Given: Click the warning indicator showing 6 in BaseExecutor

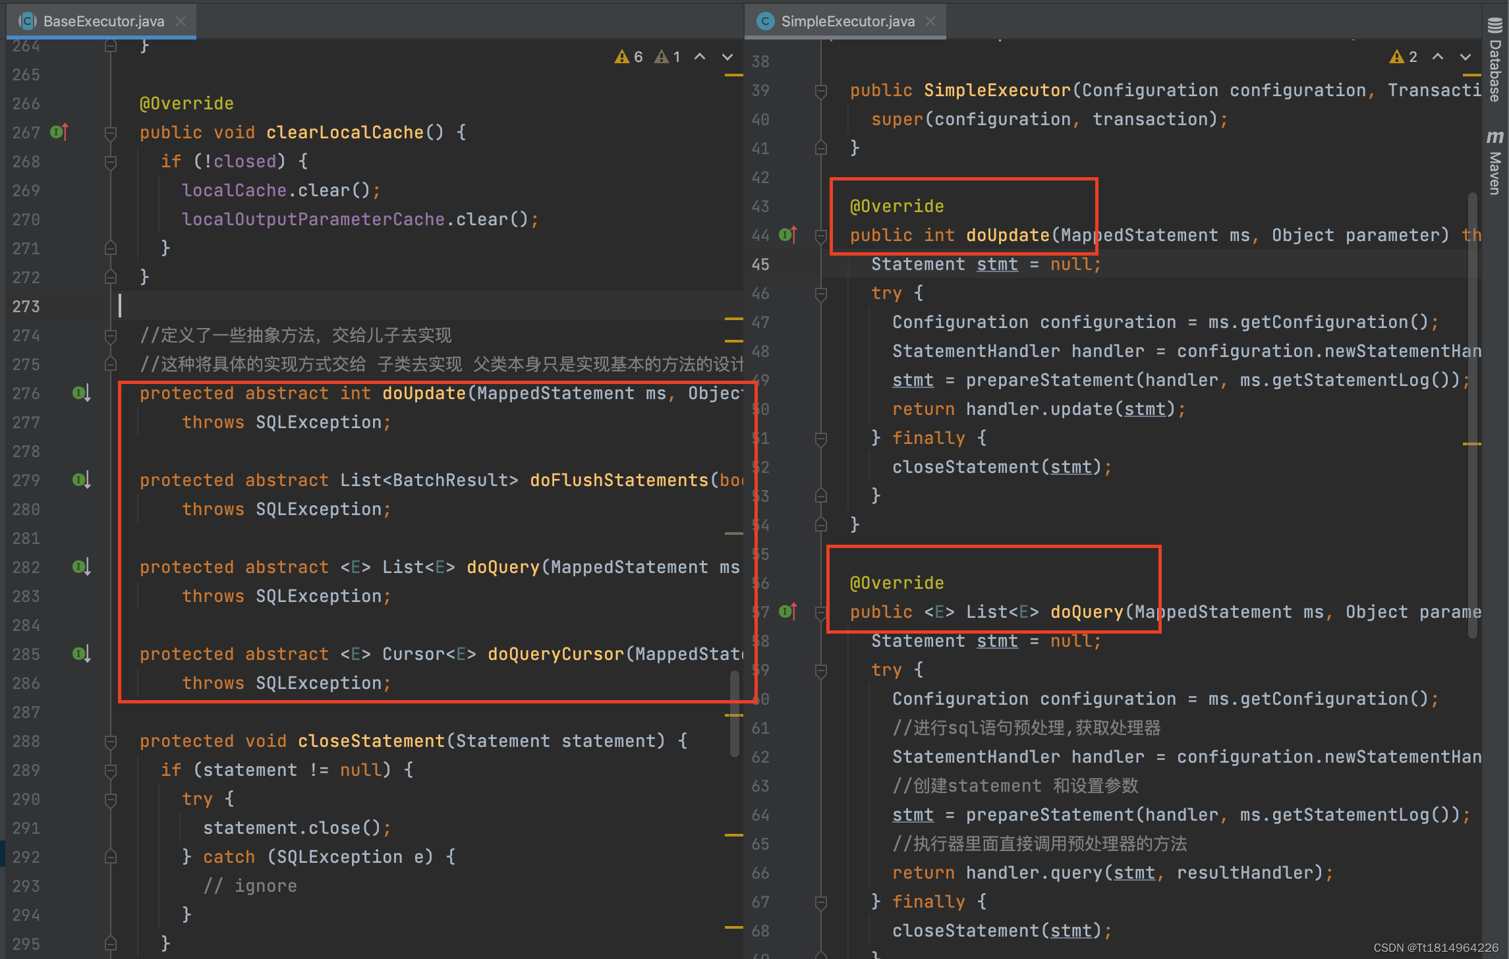Looking at the screenshot, I should [x=629, y=57].
